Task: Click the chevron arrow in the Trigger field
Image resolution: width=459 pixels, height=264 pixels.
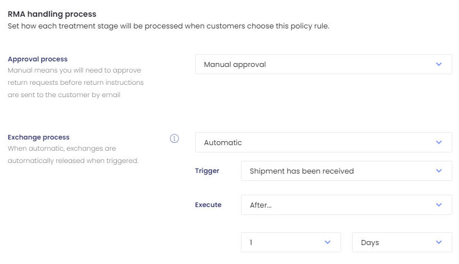Action: pyautogui.click(x=438, y=171)
